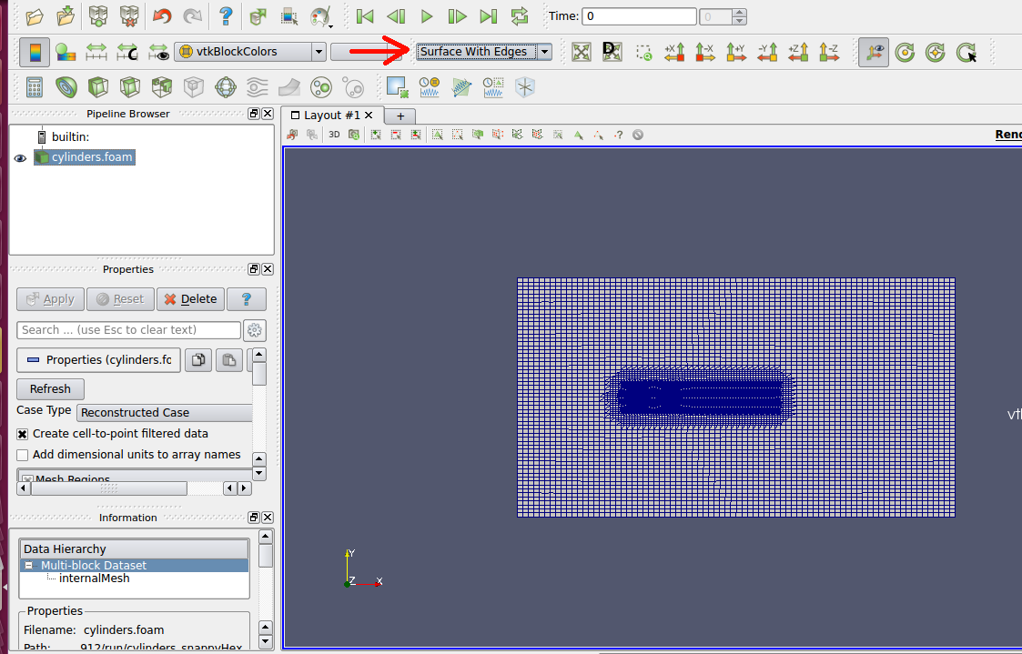Viewport: 1022px width, 654px height.
Task: Select internalMesh in Data Hierarchy
Action: coord(94,579)
